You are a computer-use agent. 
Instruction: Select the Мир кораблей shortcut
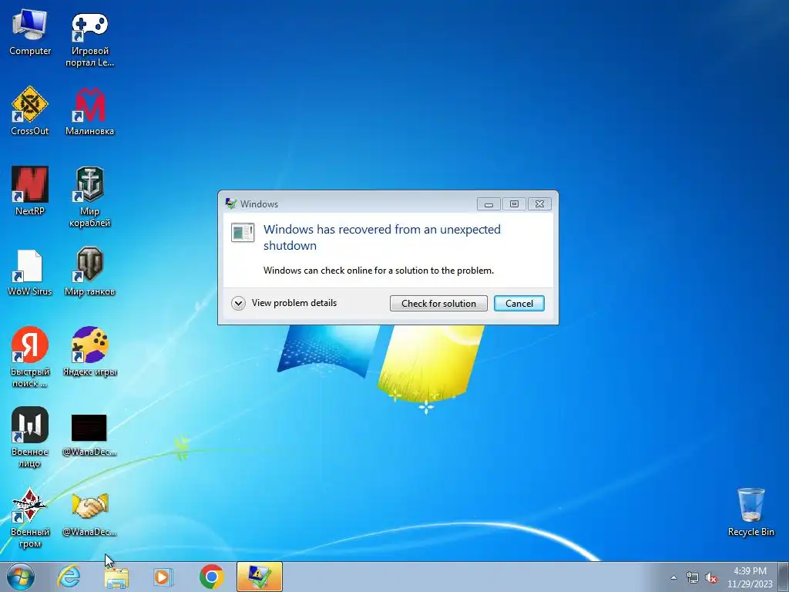pos(89,197)
